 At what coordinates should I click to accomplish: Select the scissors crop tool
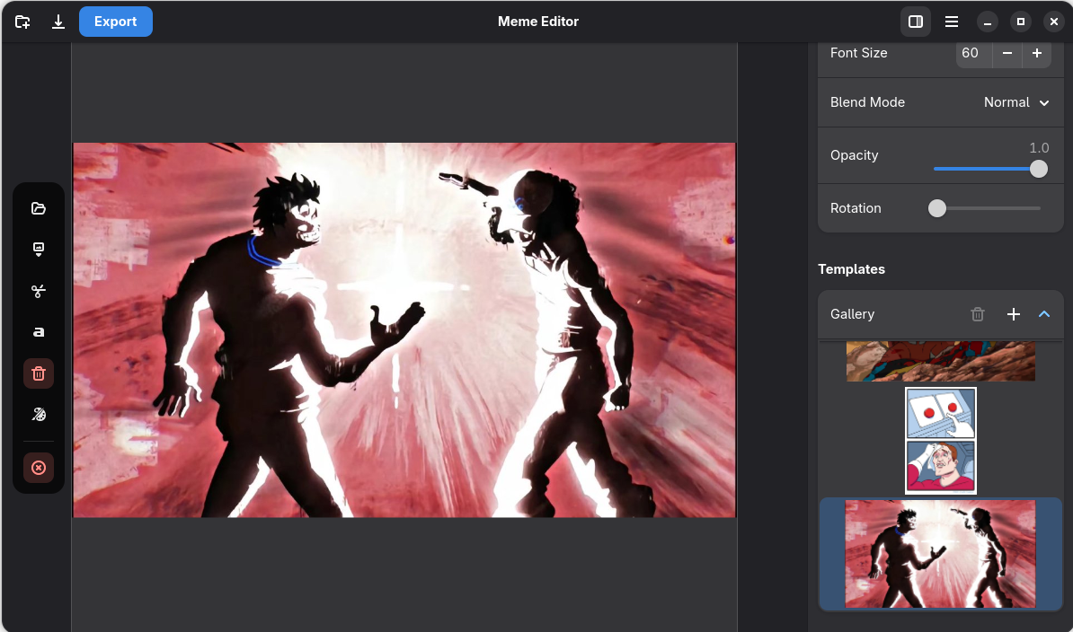tap(39, 291)
